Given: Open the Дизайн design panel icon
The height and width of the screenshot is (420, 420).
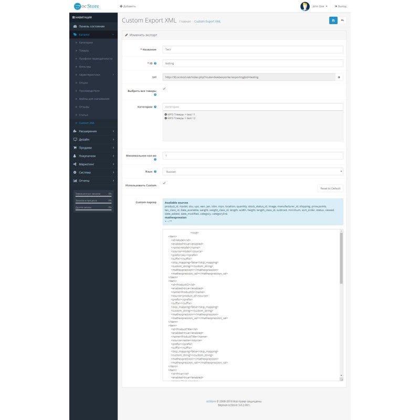Looking at the screenshot, I should pyautogui.click(x=75, y=140).
